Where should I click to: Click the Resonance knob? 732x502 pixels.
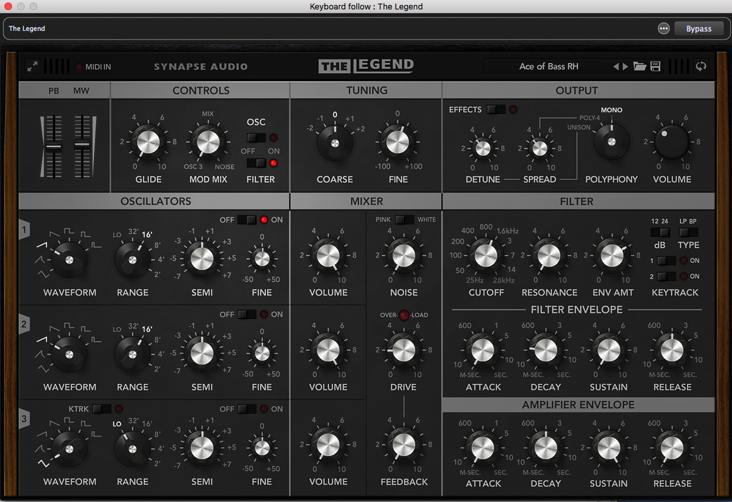coord(549,255)
